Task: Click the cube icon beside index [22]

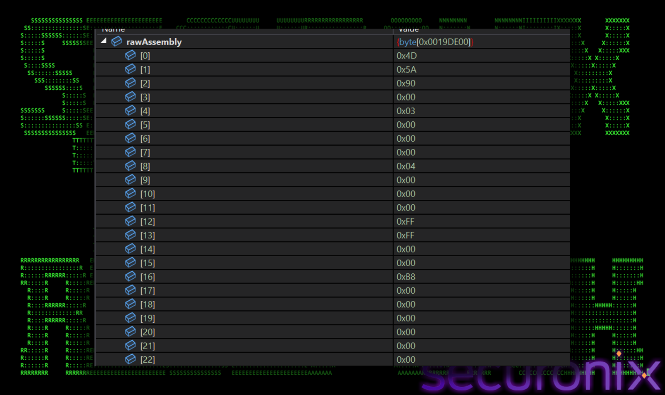Action: click(131, 359)
